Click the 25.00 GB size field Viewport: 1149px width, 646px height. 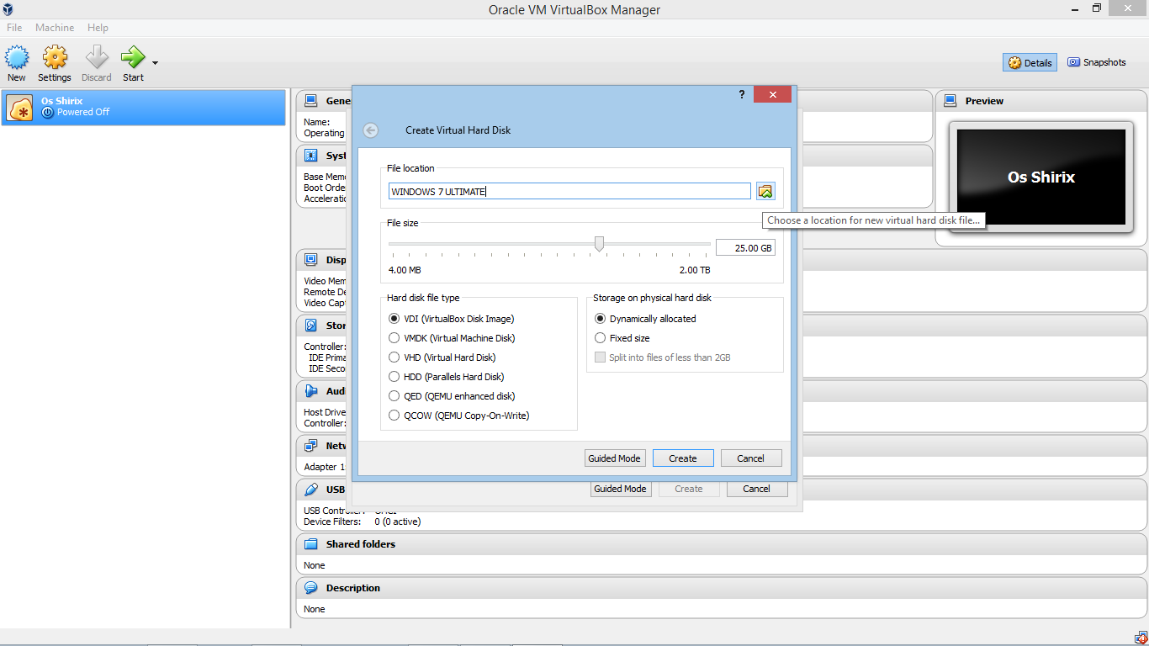[745, 248]
